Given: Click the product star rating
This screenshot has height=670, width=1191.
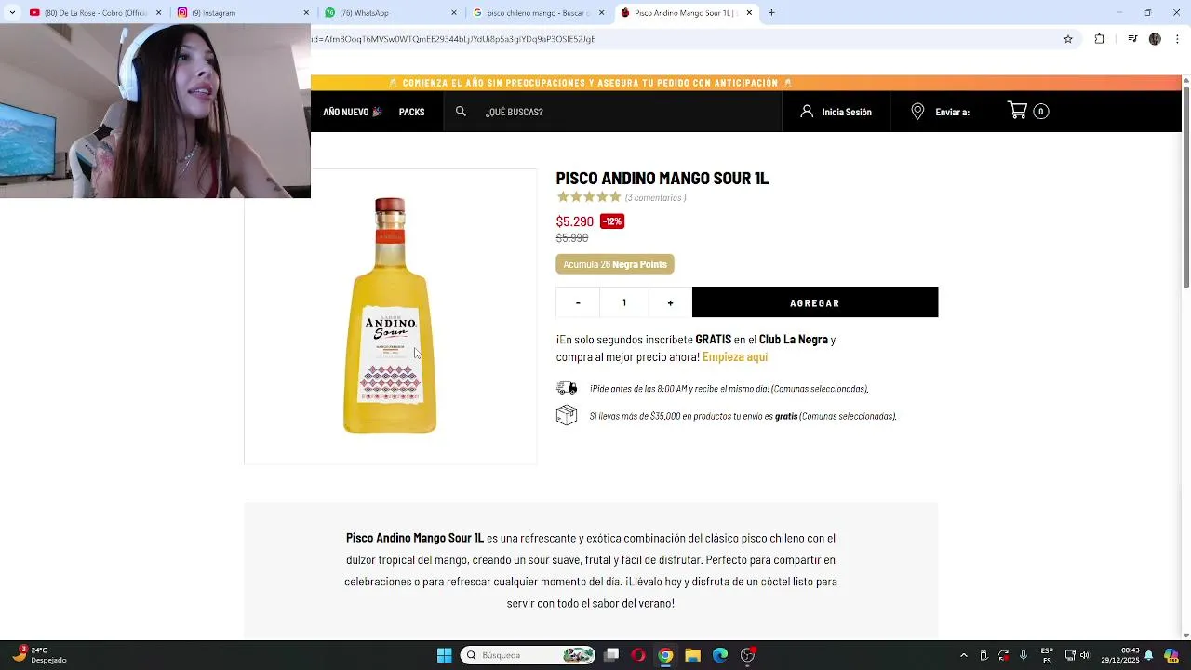Looking at the screenshot, I should [x=589, y=197].
